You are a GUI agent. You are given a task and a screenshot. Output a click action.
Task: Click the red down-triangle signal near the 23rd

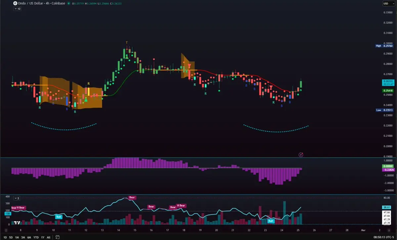[x=271, y=87]
